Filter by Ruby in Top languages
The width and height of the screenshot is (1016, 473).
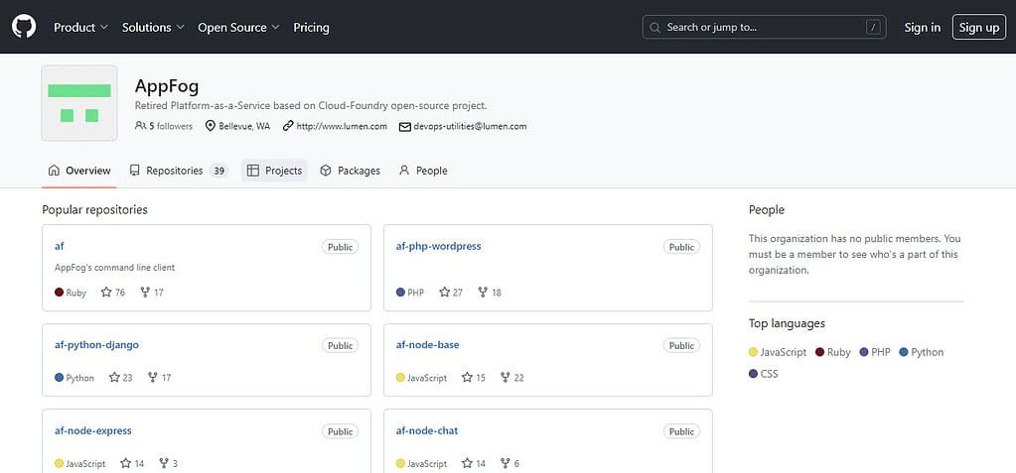tap(833, 352)
